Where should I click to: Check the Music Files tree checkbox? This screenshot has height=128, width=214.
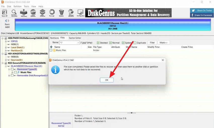click(15, 72)
